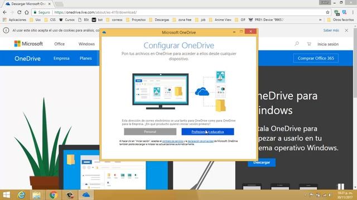
Task: Open the Anime View bookmark folder
Action: point(220,20)
